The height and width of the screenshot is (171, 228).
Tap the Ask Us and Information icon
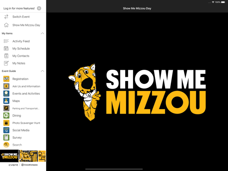tap(6, 86)
